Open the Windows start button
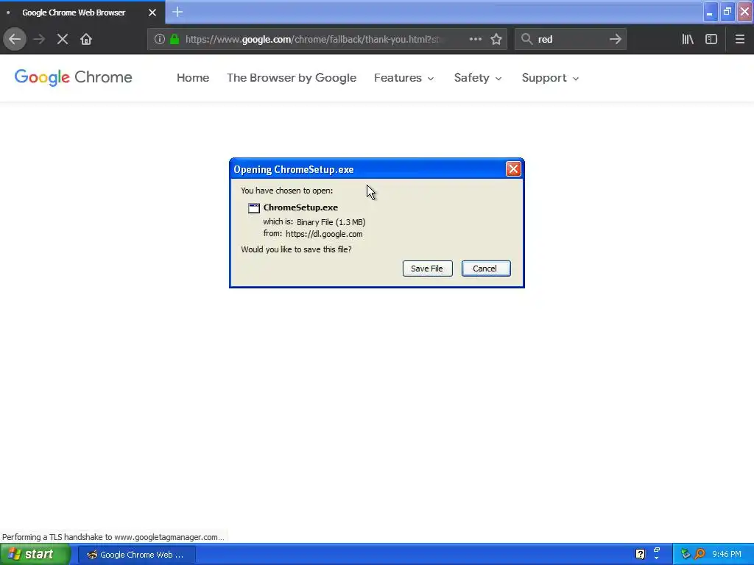 coord(35,555)
